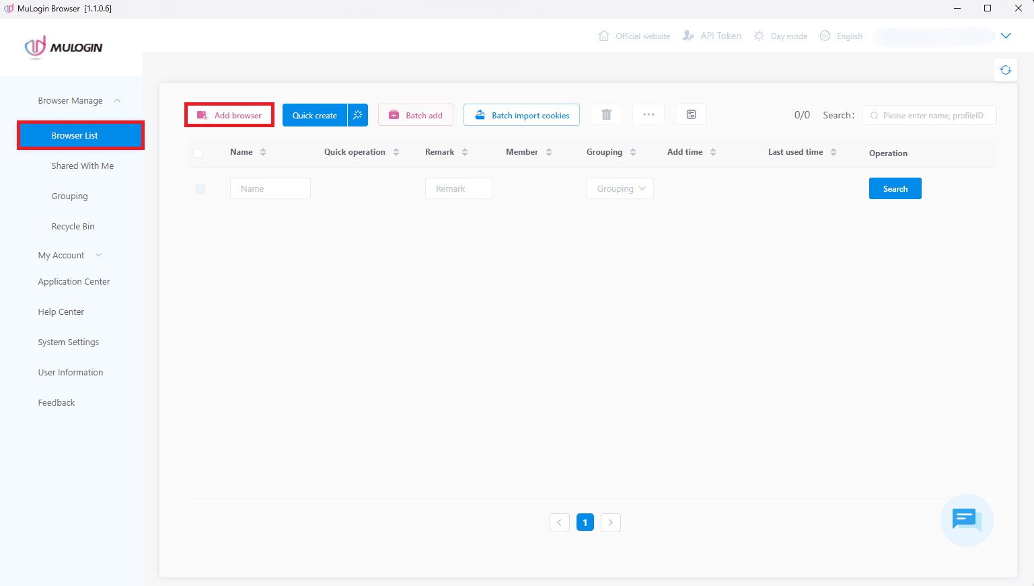Click the refresh icon above the browser list

pyautogui.click(x=1005, y=69)
